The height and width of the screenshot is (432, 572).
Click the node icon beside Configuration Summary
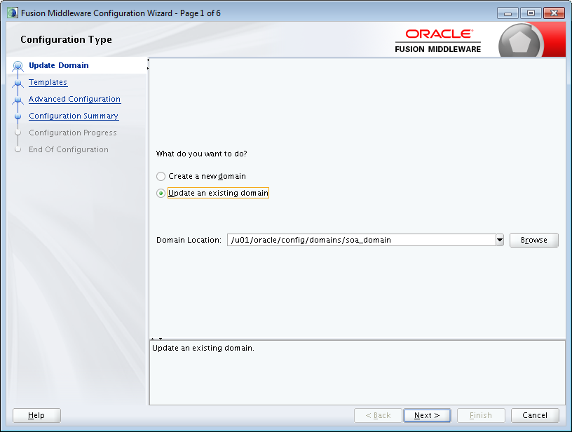point(18,116)
